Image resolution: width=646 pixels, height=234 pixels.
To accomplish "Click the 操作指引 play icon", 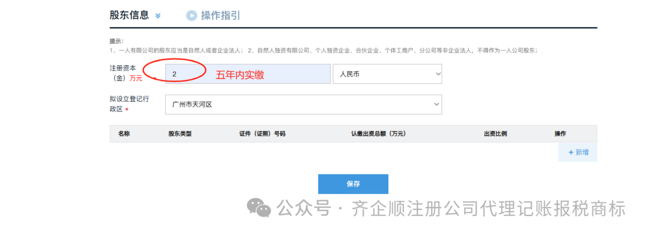I will 191,16.
